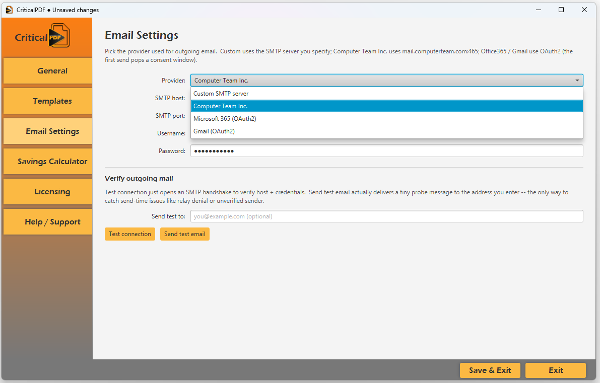
Task: Click the Exit button
Action: (556, 370)
